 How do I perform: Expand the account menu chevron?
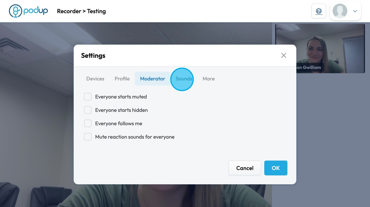click(x=355, y=11)
